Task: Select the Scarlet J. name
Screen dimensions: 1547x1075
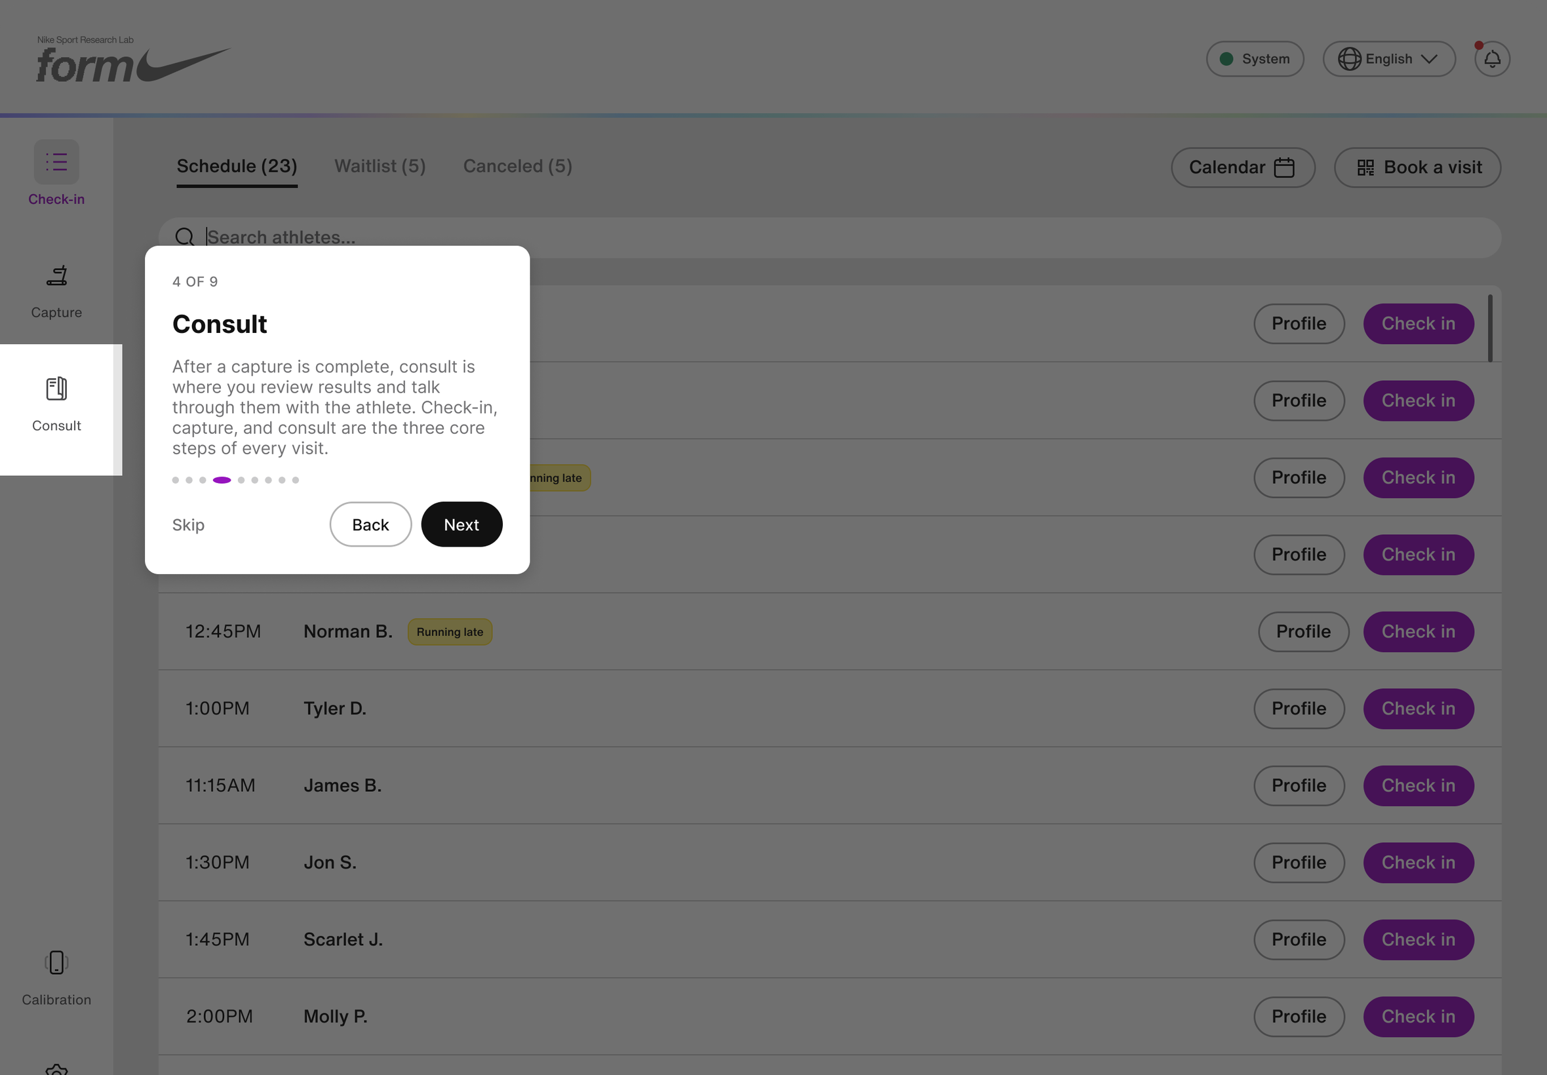Action: point(343,939)
